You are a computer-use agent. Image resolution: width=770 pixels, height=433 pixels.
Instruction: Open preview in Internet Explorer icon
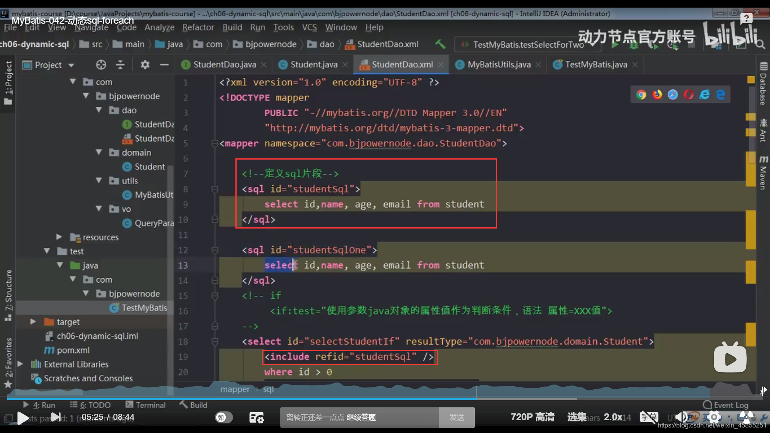(705, 95)
